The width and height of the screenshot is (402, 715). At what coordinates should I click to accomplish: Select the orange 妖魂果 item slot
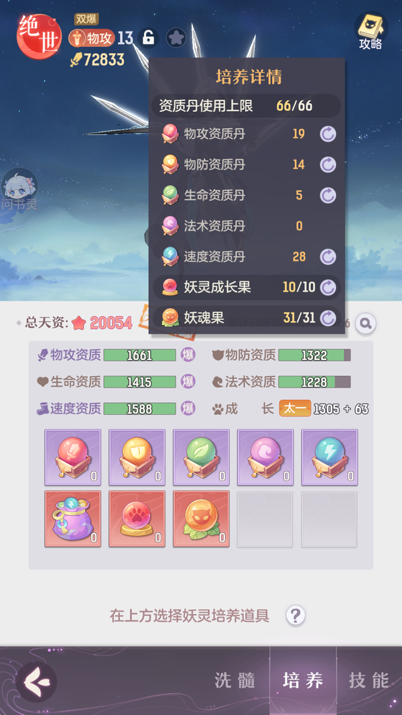click(201, 519)
